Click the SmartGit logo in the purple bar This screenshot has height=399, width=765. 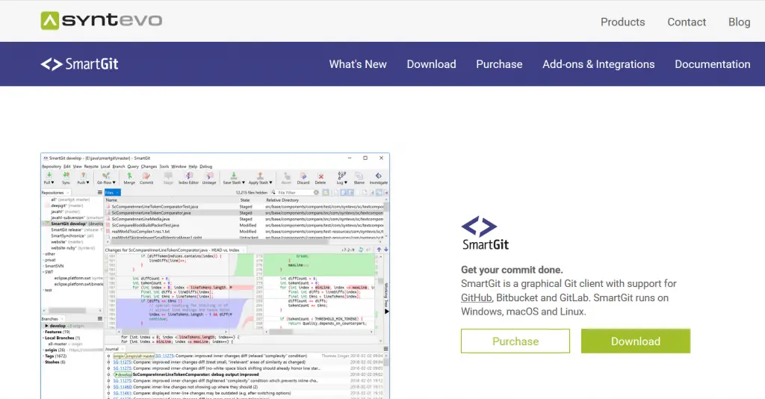(79, 64)
